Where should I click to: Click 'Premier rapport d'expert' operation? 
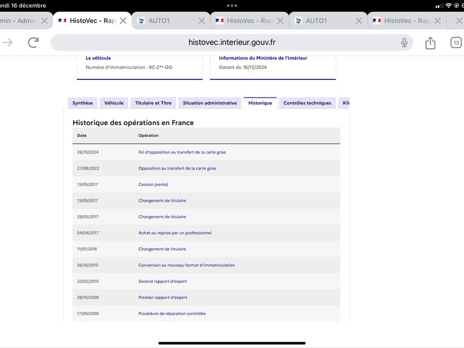point(163,298)
